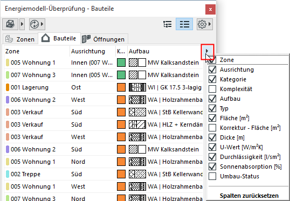
Task: Enable the Komplexität column checkbox
Action: tap(212, 89)
